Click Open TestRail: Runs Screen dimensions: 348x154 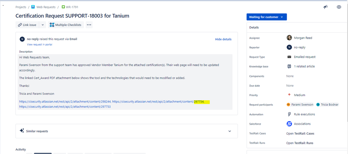click(300, 143)
